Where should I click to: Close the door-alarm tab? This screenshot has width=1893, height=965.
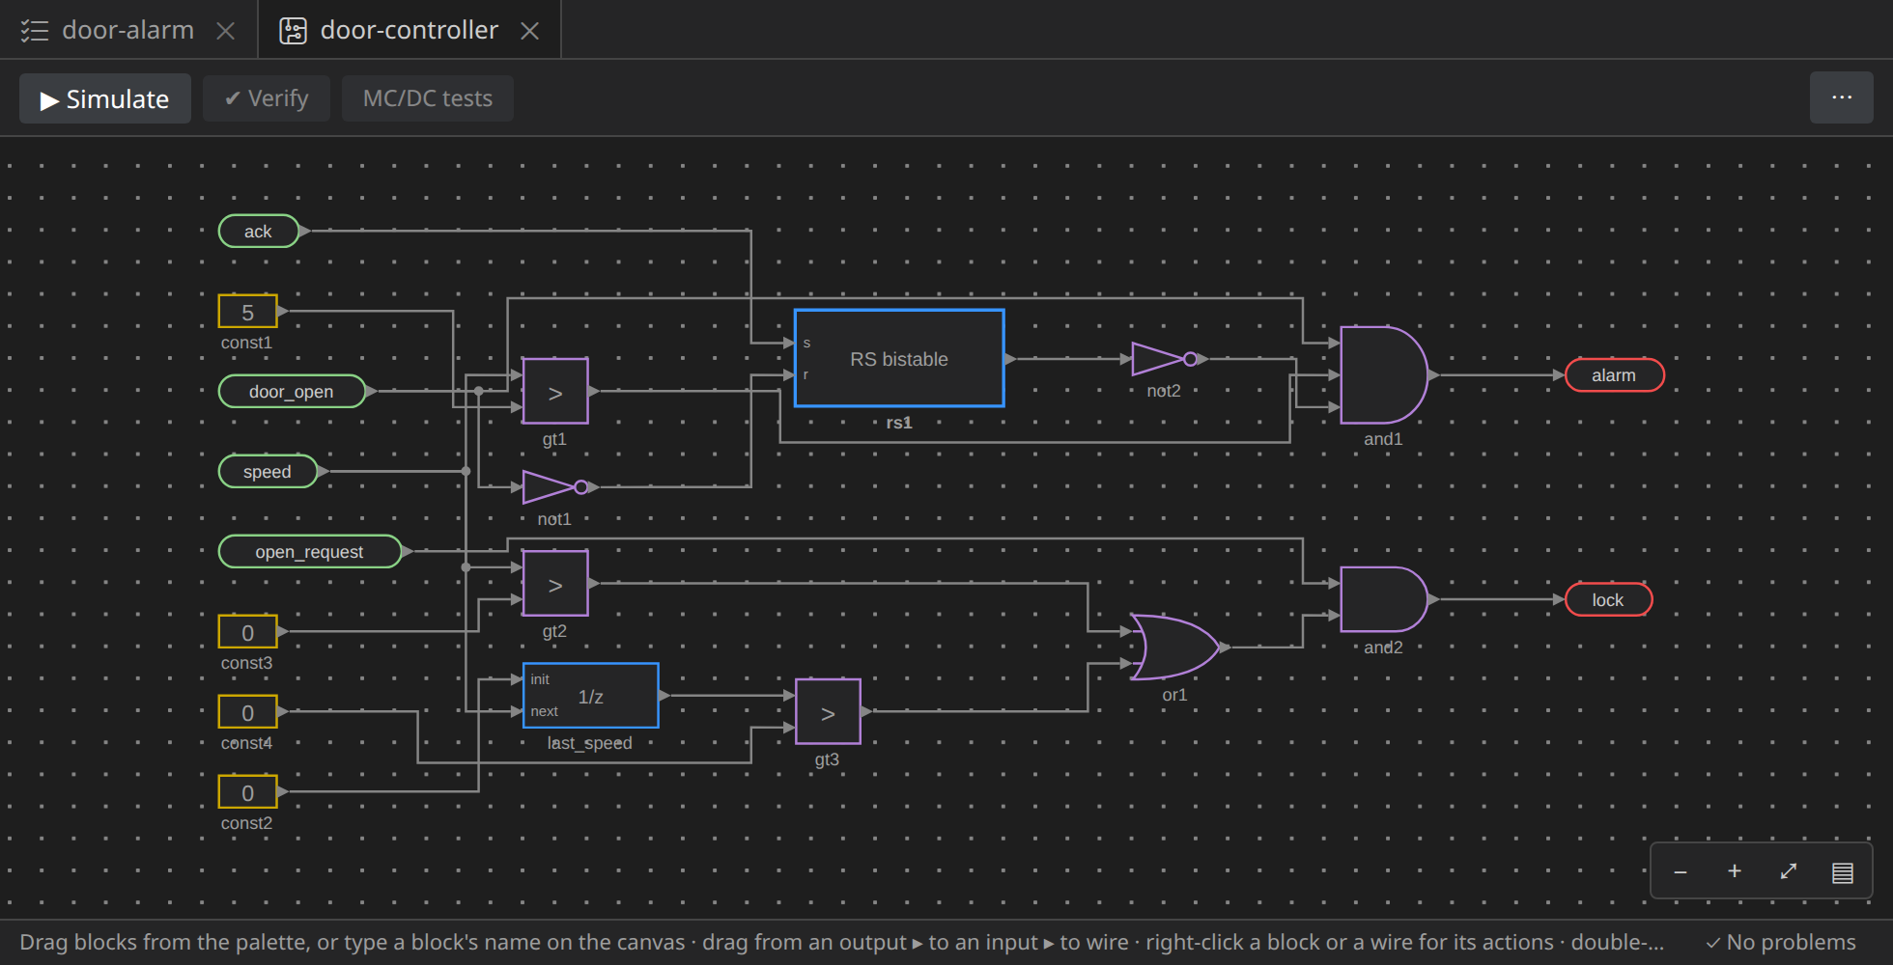226,31
